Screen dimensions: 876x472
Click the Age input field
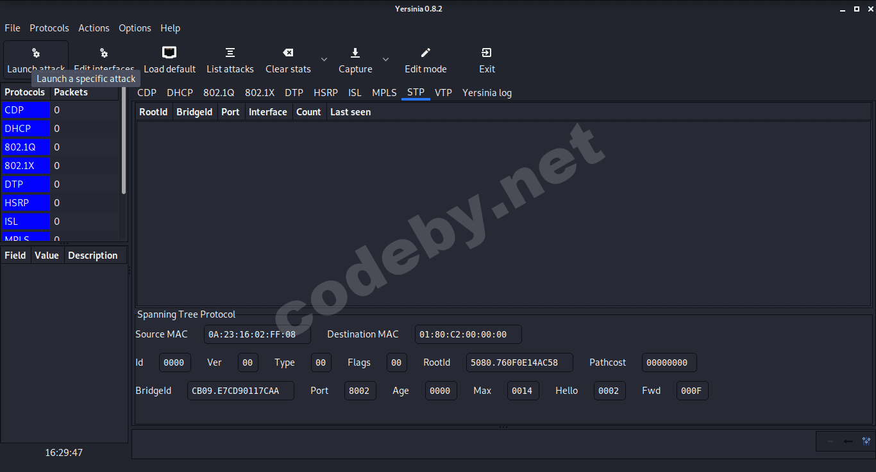[441, 391]
